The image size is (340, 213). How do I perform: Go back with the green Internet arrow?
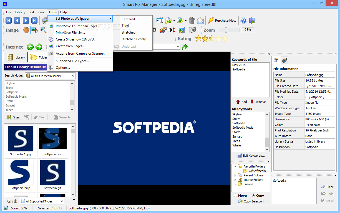pyautogui.click(x=30, y=47)
